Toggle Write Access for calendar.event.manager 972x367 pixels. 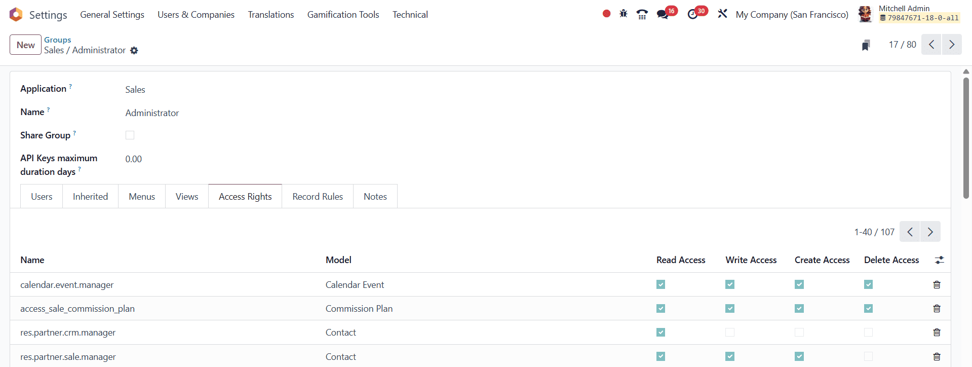pyautogui.click(x=730, y=284)
